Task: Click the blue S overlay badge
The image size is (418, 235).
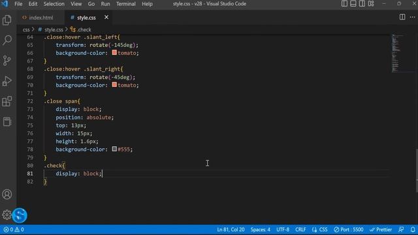Action: point(20,215)
